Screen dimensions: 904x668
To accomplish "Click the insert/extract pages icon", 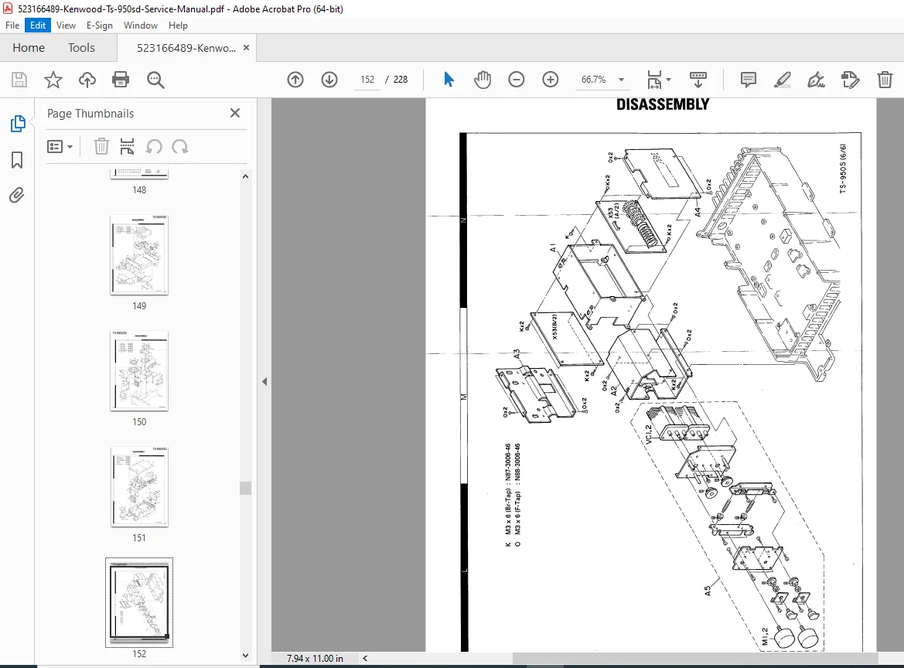I will 127,146.
